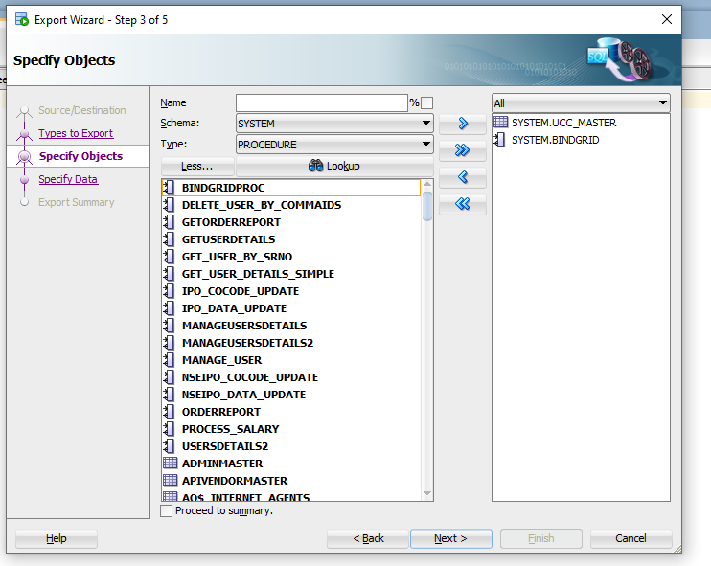Open the Schema dropdown showing SYSTEM
Image resolution: width=711 pixels, height=566 pixels.
point(334,124)
